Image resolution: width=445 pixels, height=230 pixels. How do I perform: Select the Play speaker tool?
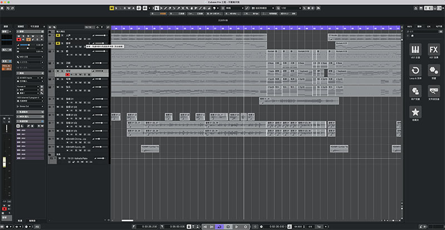pyautogui.click(x=205, y=8)
